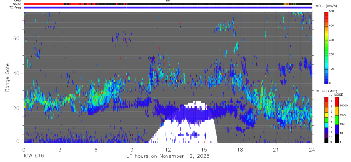Select the 'WID⊥ (km/s)' color bar title
351x162 pixels.
tap(326, 6)
